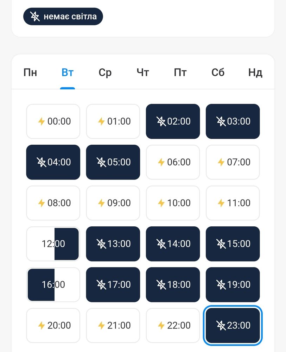This screenshot has width=286, height=352.
Task: Click the no-power icon in the 'немає світла' badge
Action: (x=35, y=16)
